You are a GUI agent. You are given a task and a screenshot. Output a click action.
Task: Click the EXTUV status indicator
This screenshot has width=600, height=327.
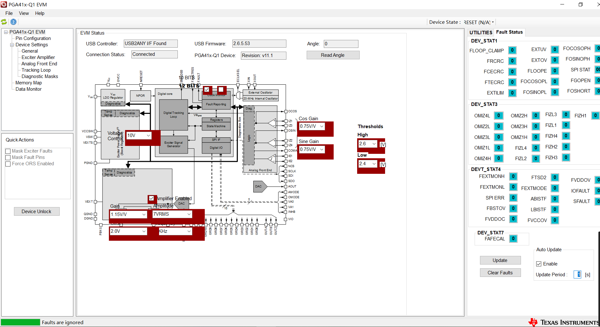[555, 49]
